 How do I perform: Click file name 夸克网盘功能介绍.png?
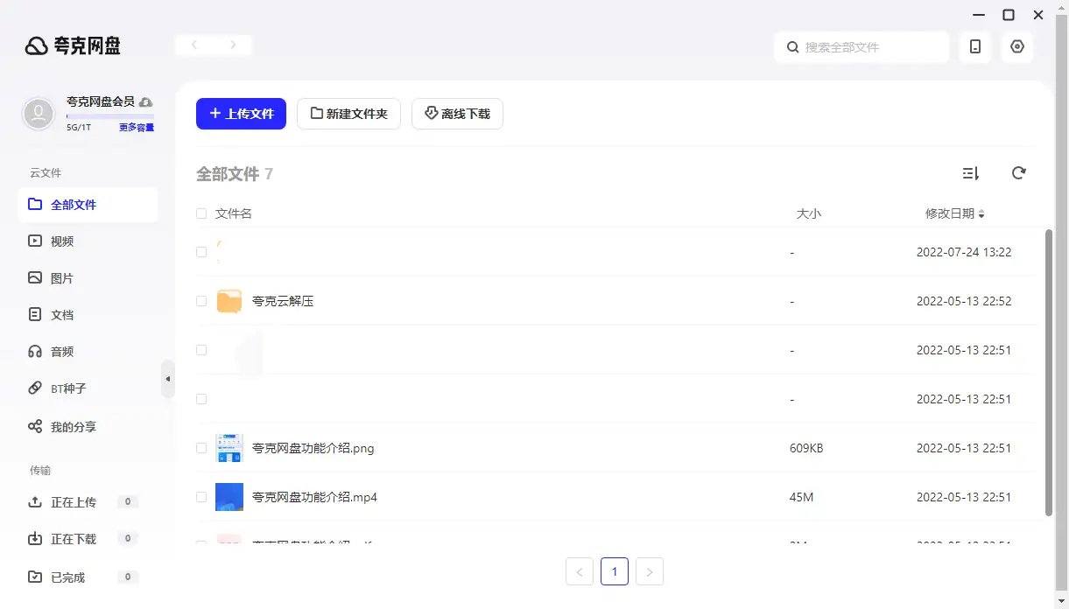coord(313,448)
